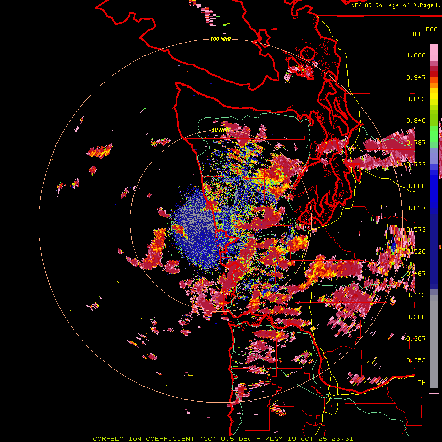This screenshot has height=442, width=442.
Task: Pick the large gray segment of the color bar
Action: (434, 341)
